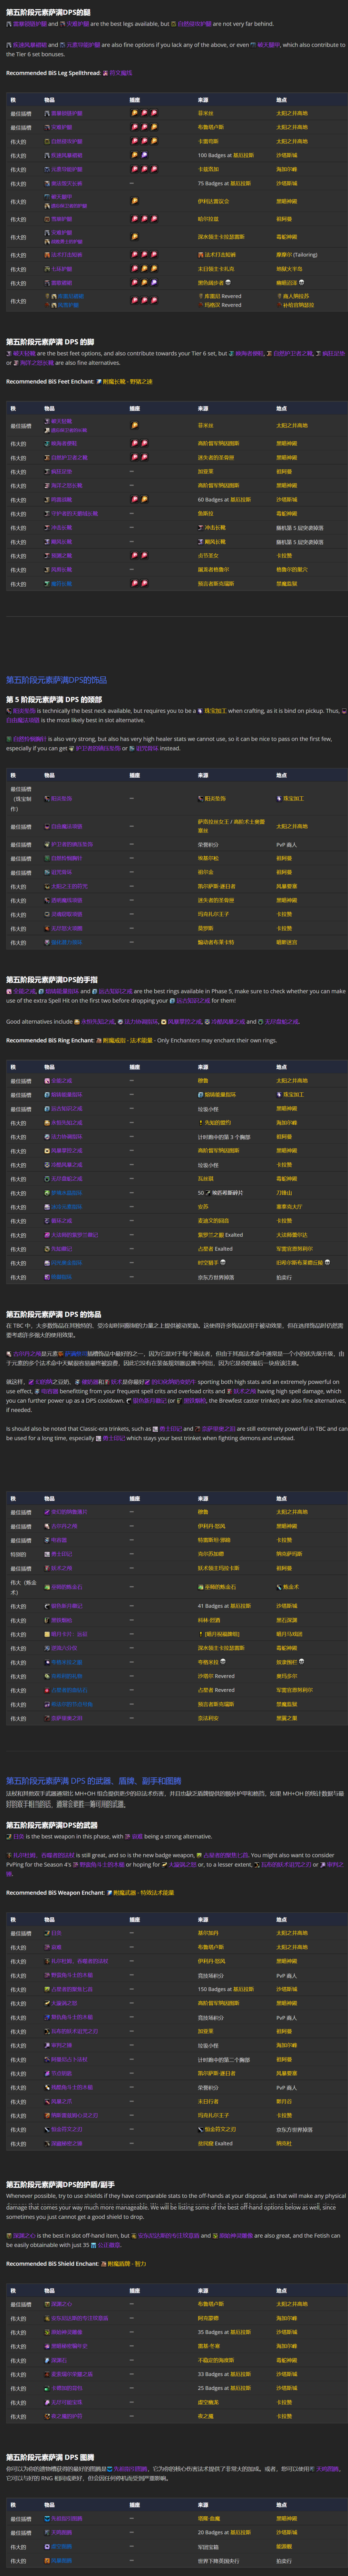Click the '75 Badges at 基拉拉斯' source

[x=224, y=183]
